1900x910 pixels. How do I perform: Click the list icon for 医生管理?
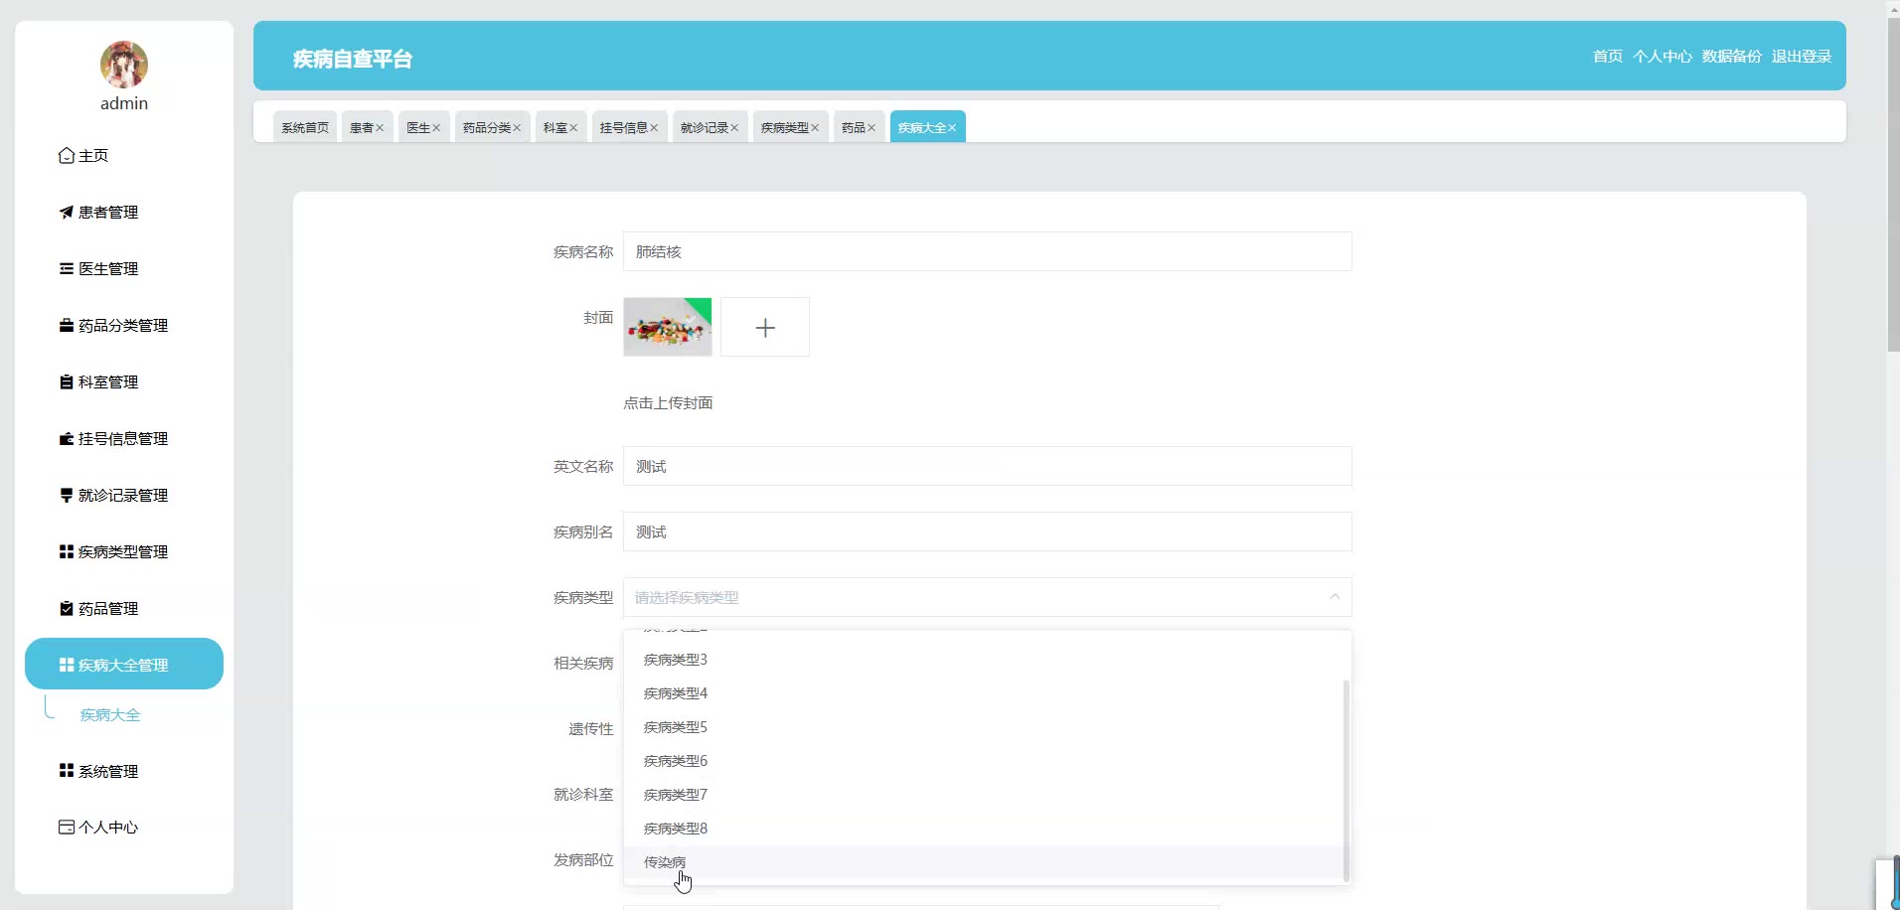[67, 269]
